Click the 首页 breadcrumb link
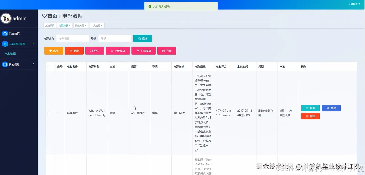365x175 pixels. [x=52, y=16]
